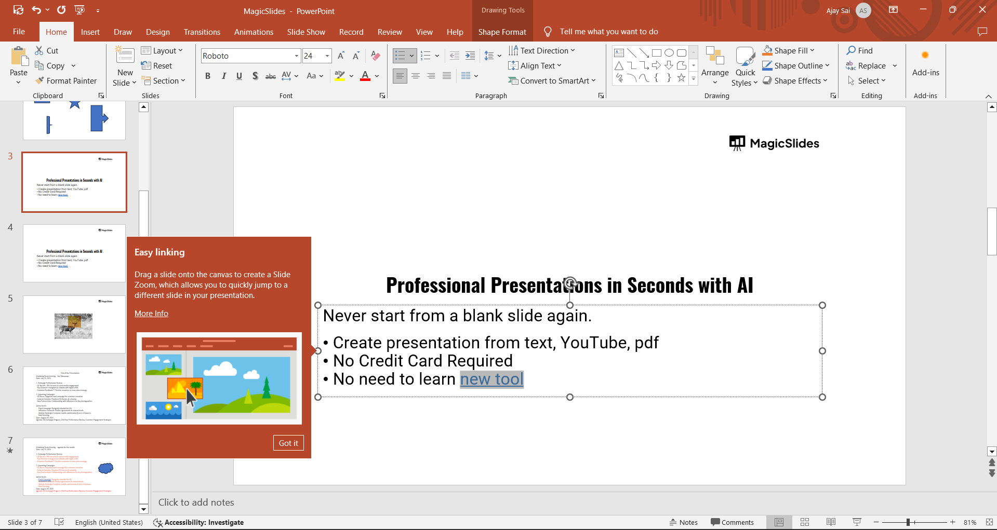This screenshot has width=997, height=530.
Task: Open the new tool hyperlink
Action: point(491,379)
